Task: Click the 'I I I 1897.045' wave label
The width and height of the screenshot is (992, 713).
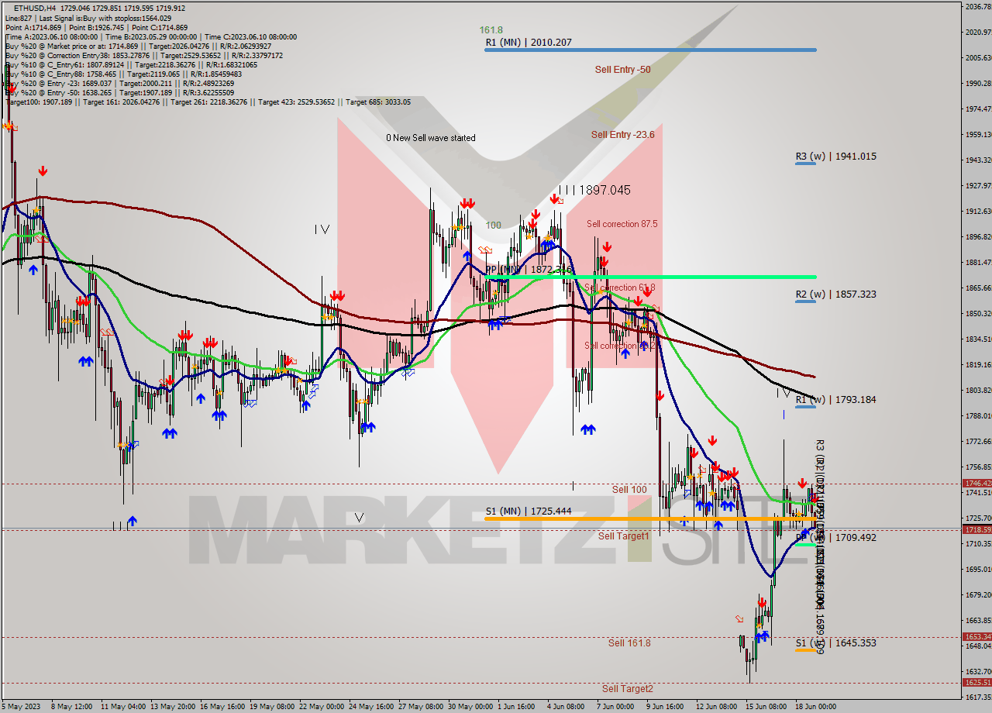Action: (594, 190)
